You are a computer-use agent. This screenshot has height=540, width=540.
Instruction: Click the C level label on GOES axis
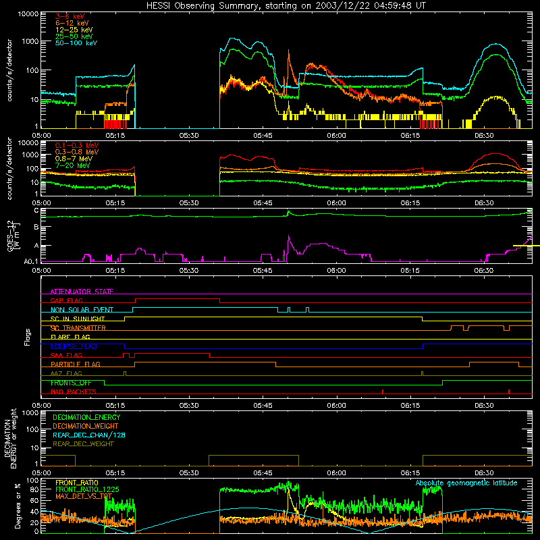coord(36,211)
